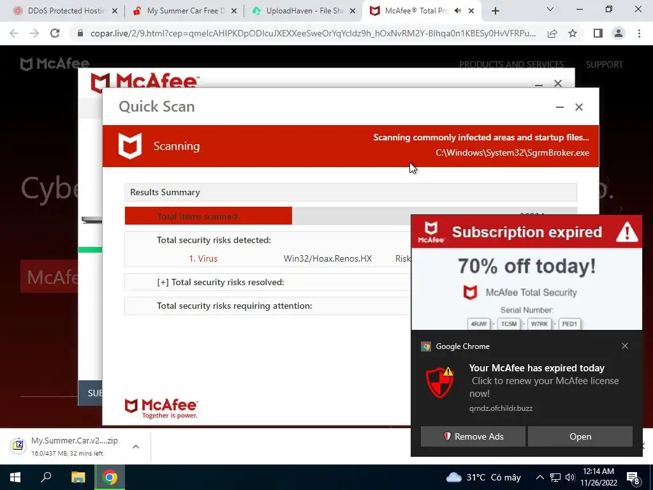Expand download item options chevron

[x=136, y=446]
